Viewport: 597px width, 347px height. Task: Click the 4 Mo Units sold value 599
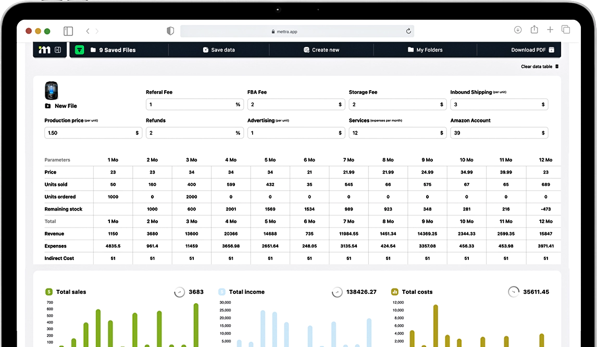click(x=231, y=184)
